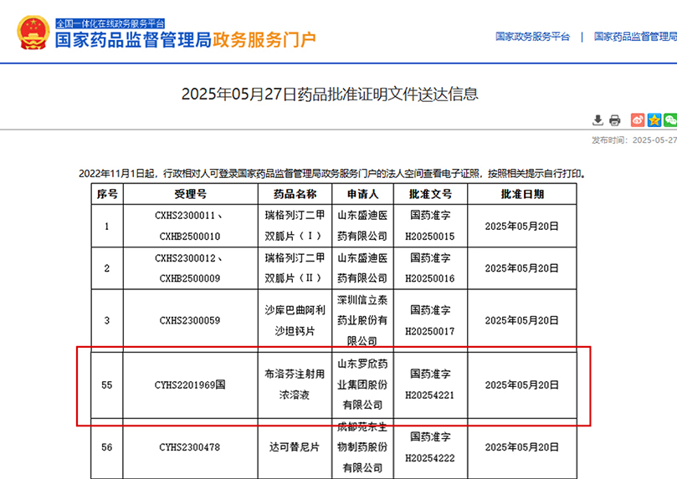This screenshot has width=677, height=479.
Task: Click the 批准日期 column header
Action: (x=522, y=194)
